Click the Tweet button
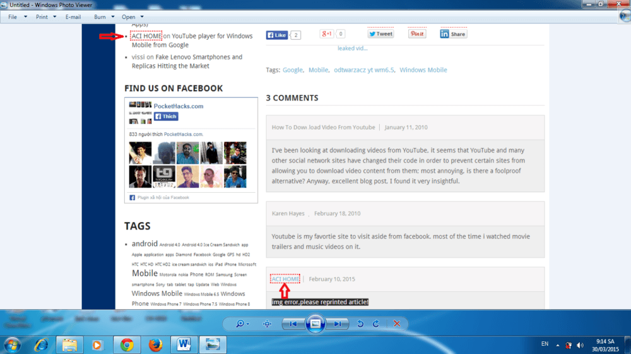The image size is (631, 354). 380,34
